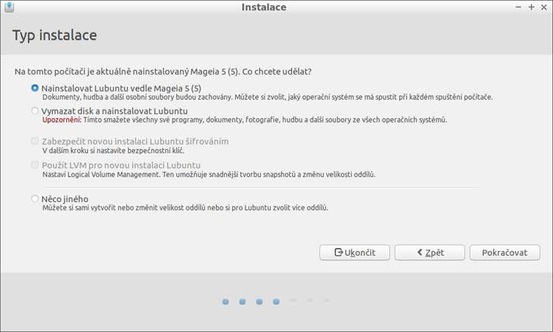Viewport: 553px width, 332px height.
Task: Click the red Upozornění warning label
Action: 62,120
